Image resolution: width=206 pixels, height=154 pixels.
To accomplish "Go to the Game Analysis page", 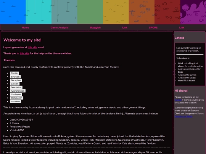I will pyautogui.click(x=60, y=27).
